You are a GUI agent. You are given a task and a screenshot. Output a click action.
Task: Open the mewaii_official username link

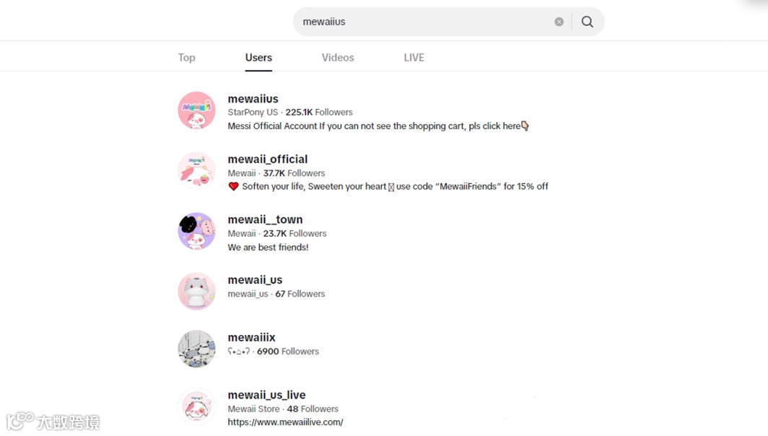pos(267,160)
